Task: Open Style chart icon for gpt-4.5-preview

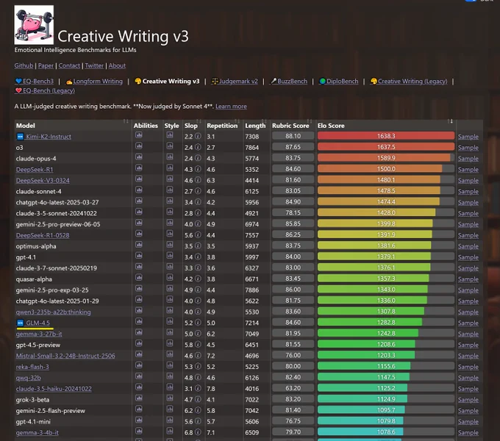Action: pyautogui.click(x=170, y=343)
